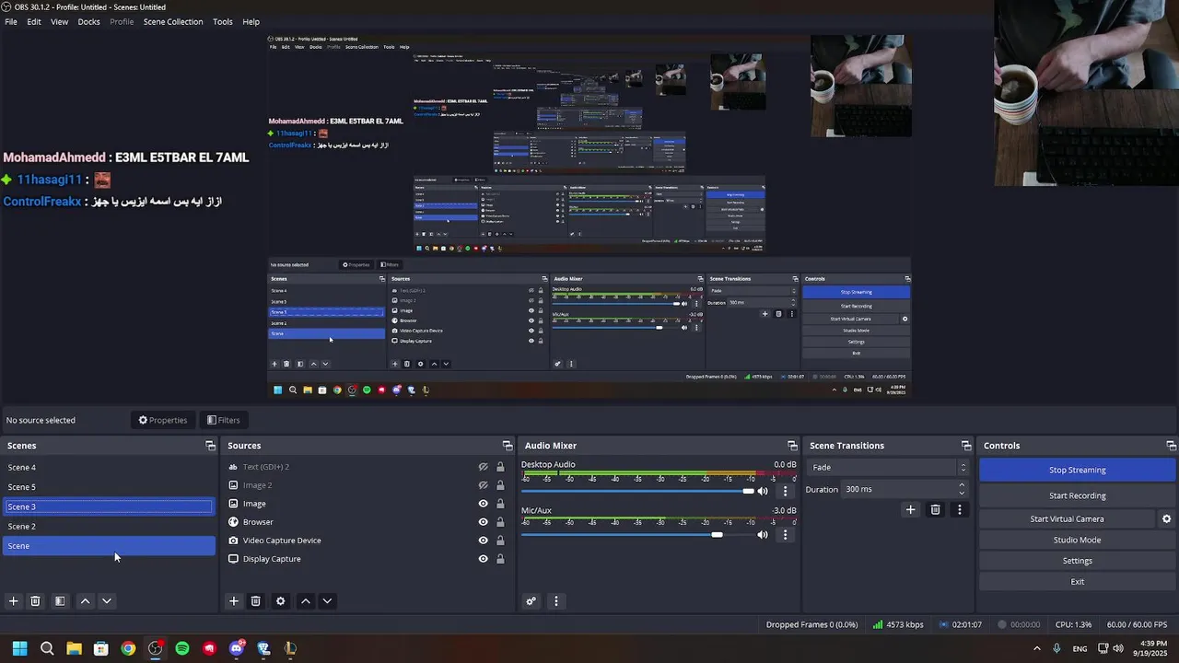Click Stop Streaming button
1179x663 pixels.
1077,470
